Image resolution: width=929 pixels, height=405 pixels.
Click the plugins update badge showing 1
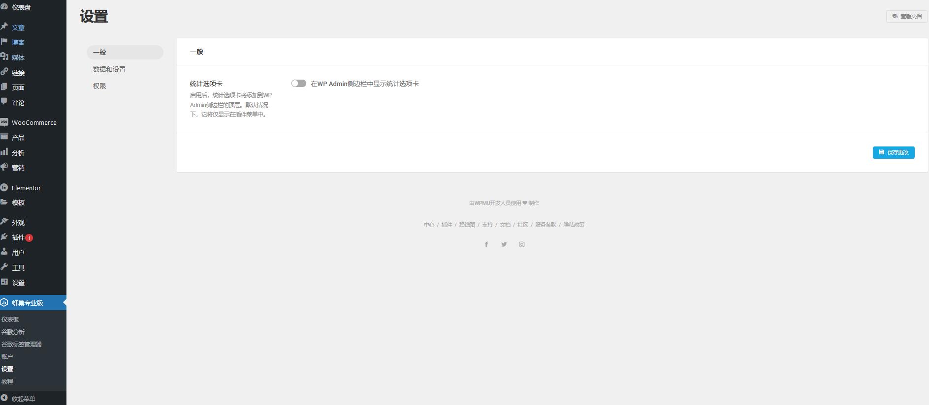(x=29, y=238)
